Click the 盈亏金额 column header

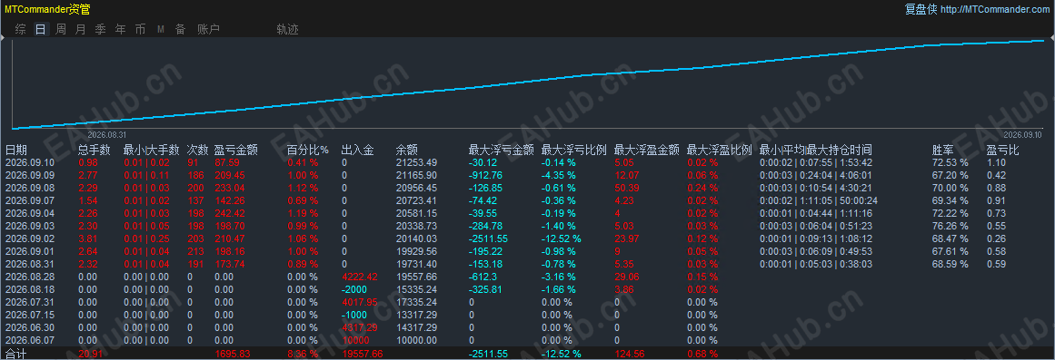click(x=235, y=150)
